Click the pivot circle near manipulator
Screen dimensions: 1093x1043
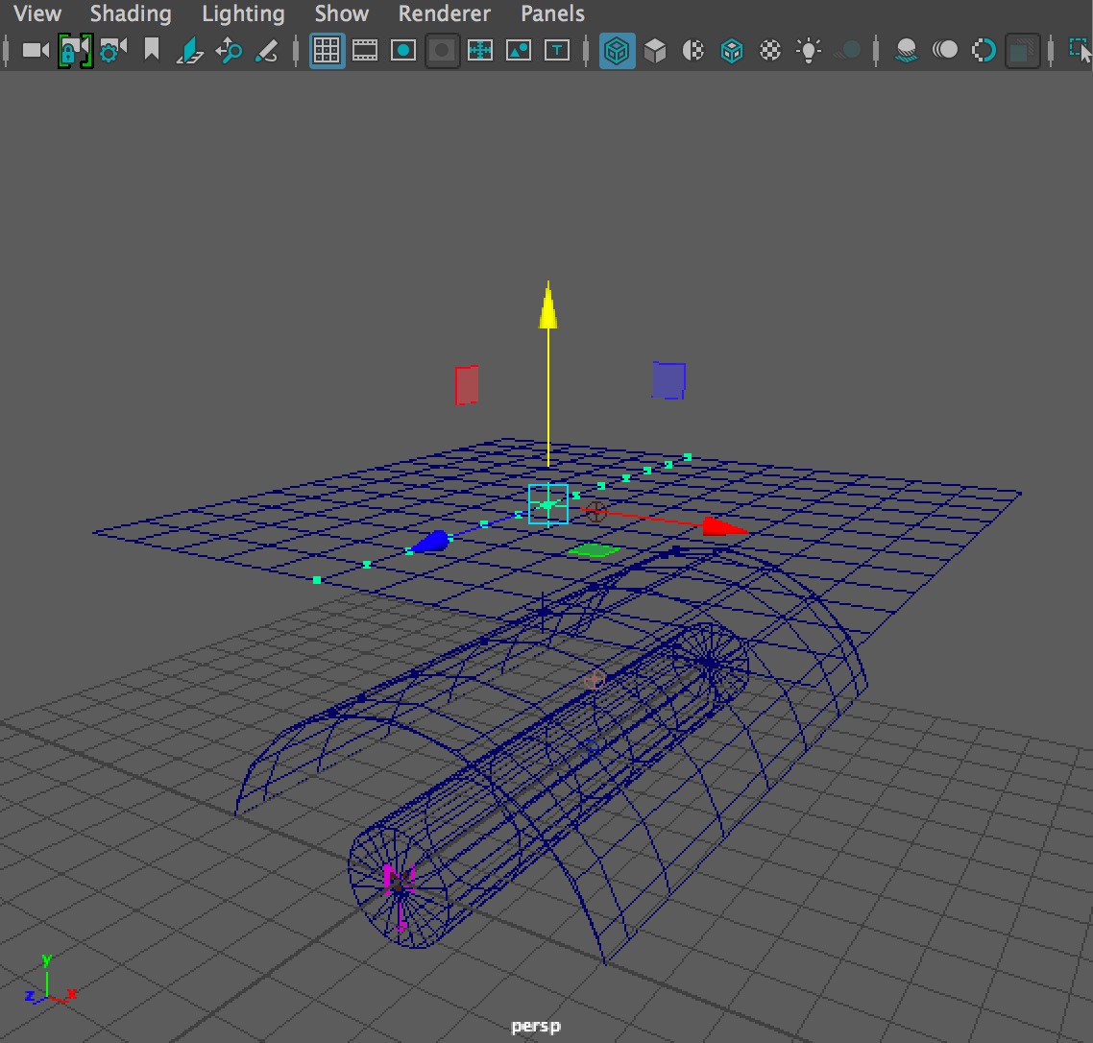(595, 513)
